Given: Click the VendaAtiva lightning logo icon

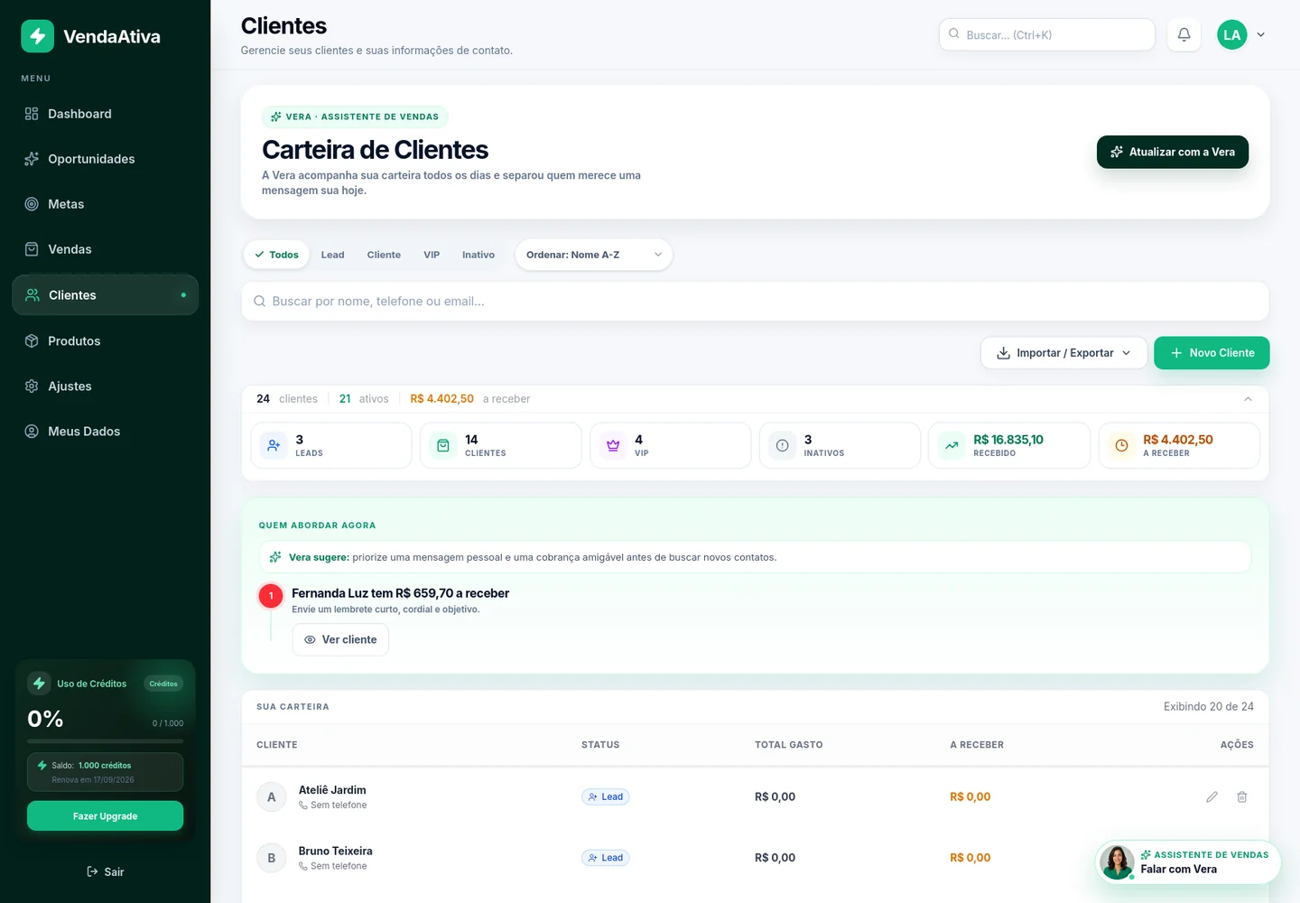Looking at the screenshot, I should pos(38,36).
